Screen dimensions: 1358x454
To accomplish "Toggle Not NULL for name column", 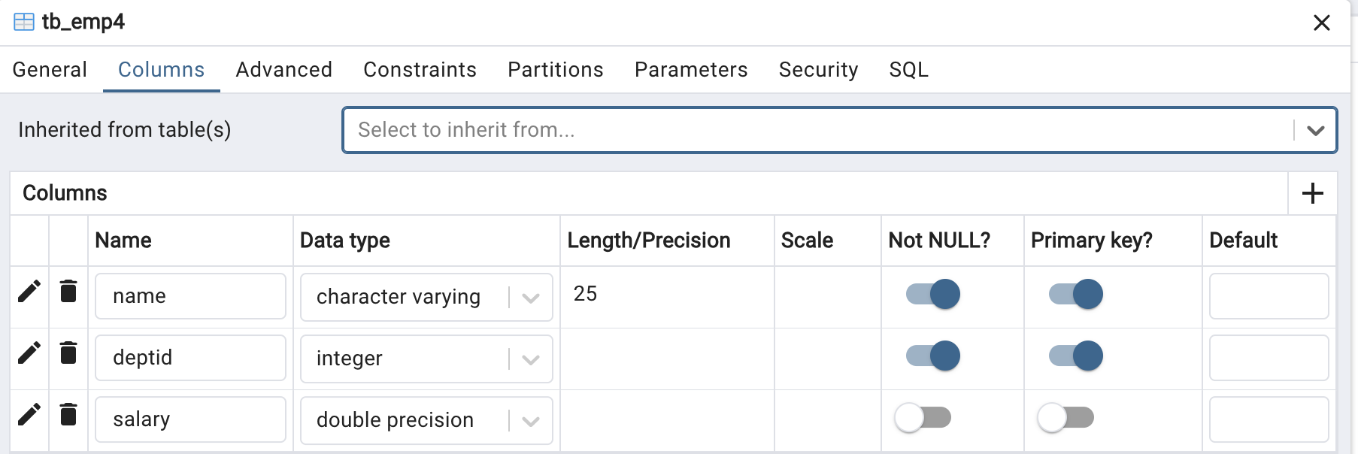I will pos(933,294).
